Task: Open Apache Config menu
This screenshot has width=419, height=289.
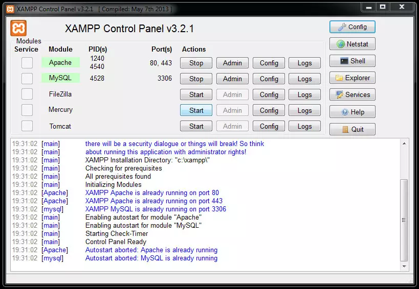Action: (269, 63)
